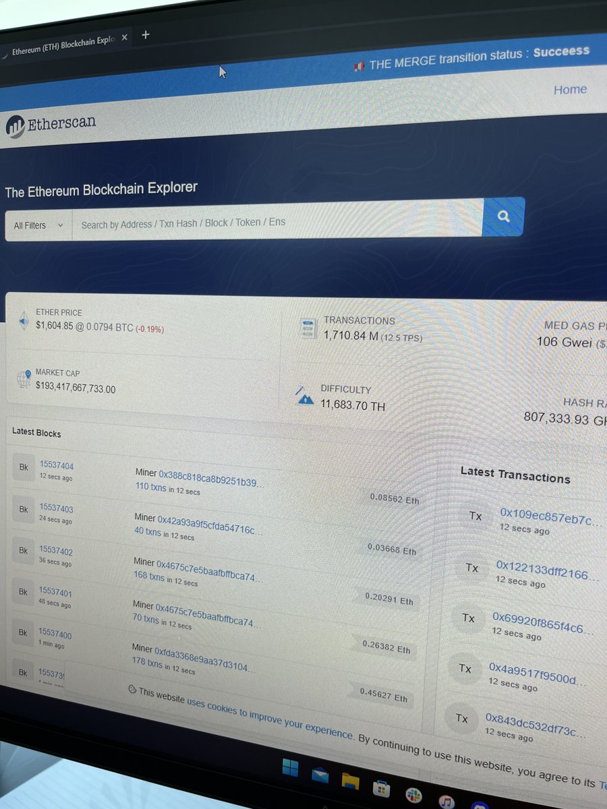The image size is (607, 809).
Task: Open transaction 0x122133dff2166
Action: (x=546, y=569)
